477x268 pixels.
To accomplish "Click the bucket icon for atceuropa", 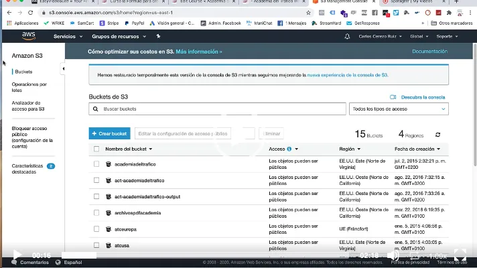I will 109,228.
